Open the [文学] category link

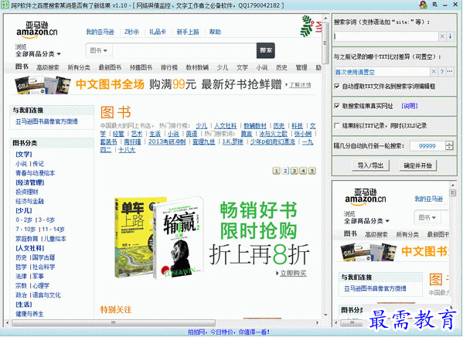tap(24, 154)
